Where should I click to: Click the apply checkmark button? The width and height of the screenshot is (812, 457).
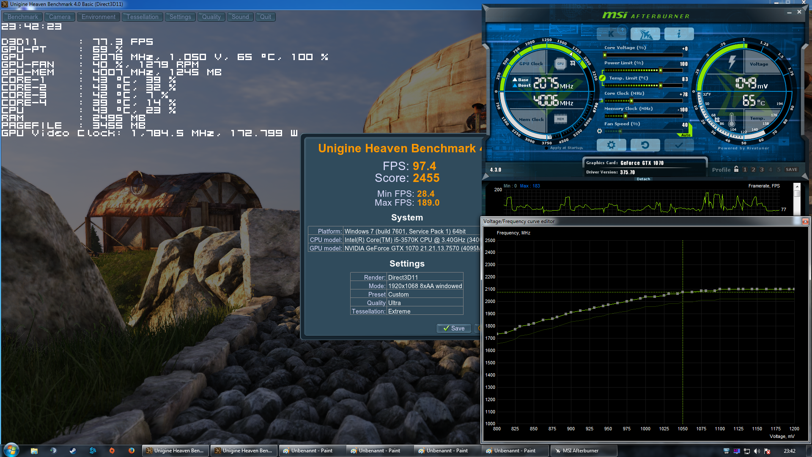tap(679, 145)
